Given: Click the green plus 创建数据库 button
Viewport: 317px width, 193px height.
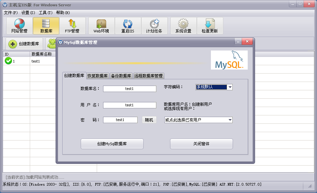Looking at the screenshot, I should (x=24, y=44).
